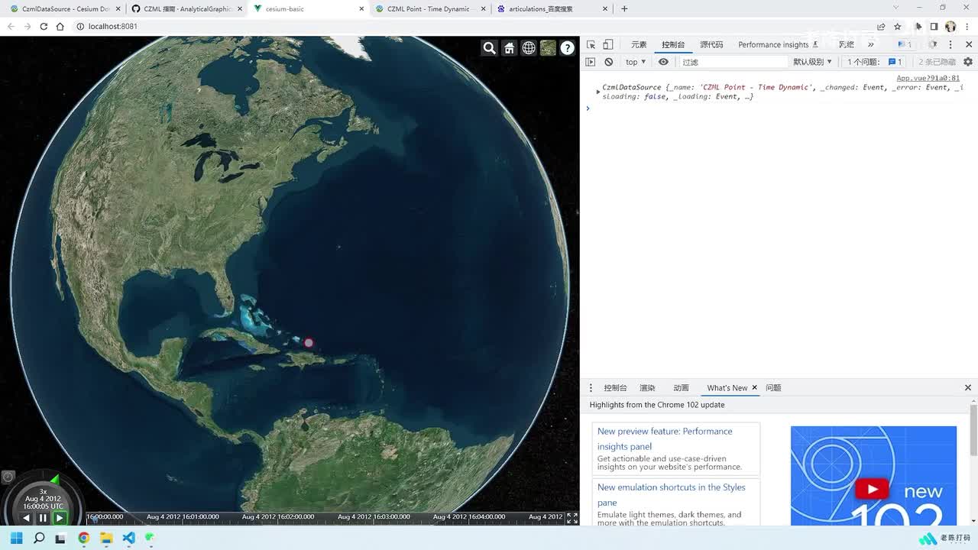Image resolution: width=978 pixels, height=550 pixels.
Task: Activate the DevTools inspect element picker
Action: [x=591, y=44]
